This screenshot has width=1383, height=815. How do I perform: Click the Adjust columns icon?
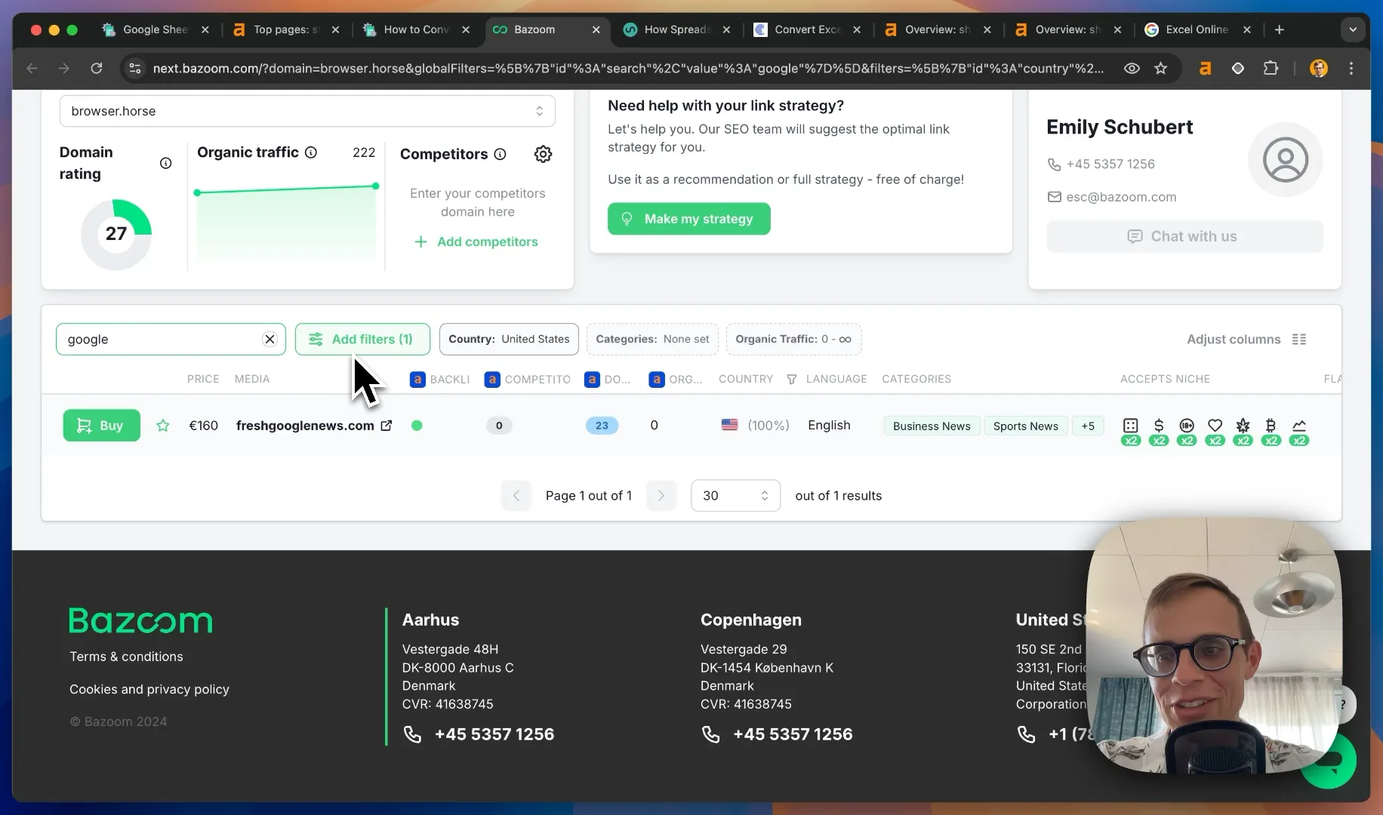pyautogui.click(x=1299, y=340)
